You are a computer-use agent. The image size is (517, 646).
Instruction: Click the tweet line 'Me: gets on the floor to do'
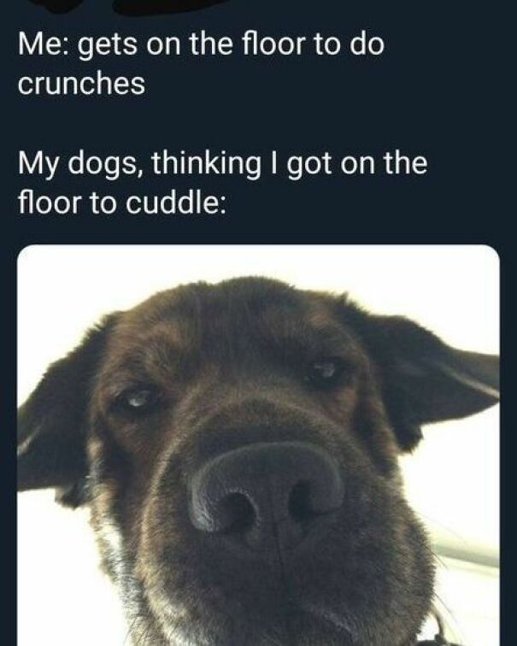201,46
